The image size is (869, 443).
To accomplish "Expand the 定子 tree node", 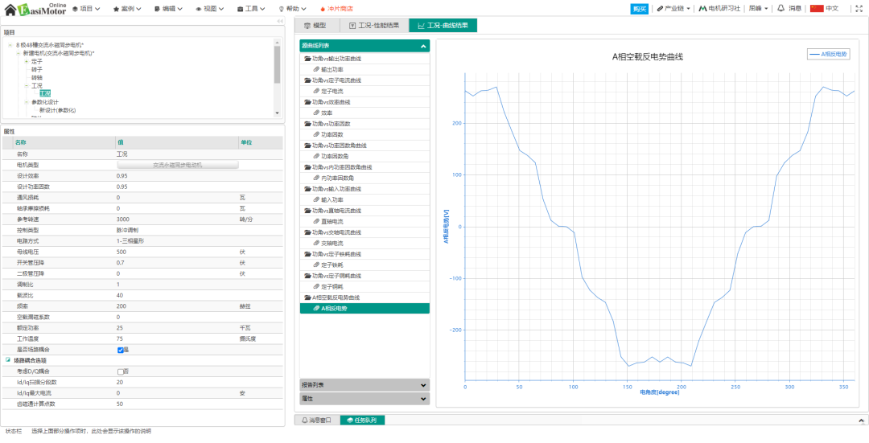I will 26,61.
